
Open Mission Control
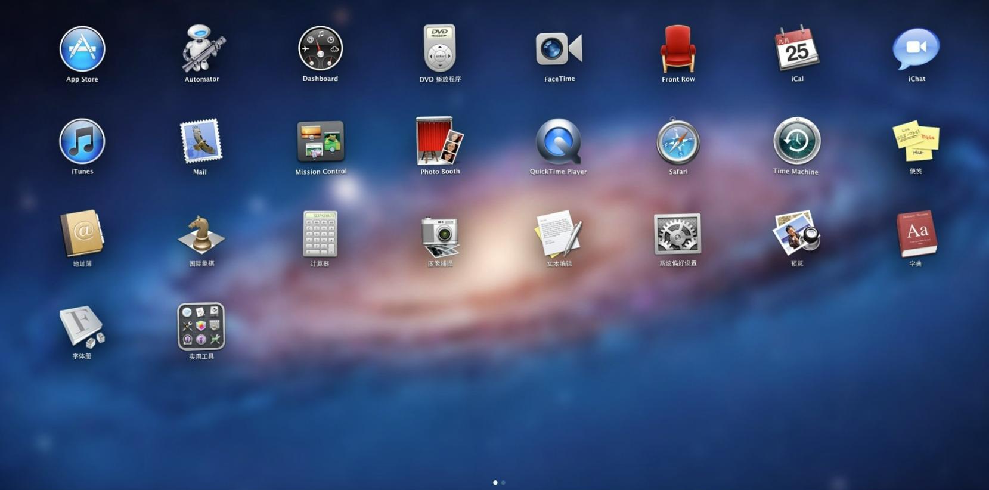[x=321, y=141]
